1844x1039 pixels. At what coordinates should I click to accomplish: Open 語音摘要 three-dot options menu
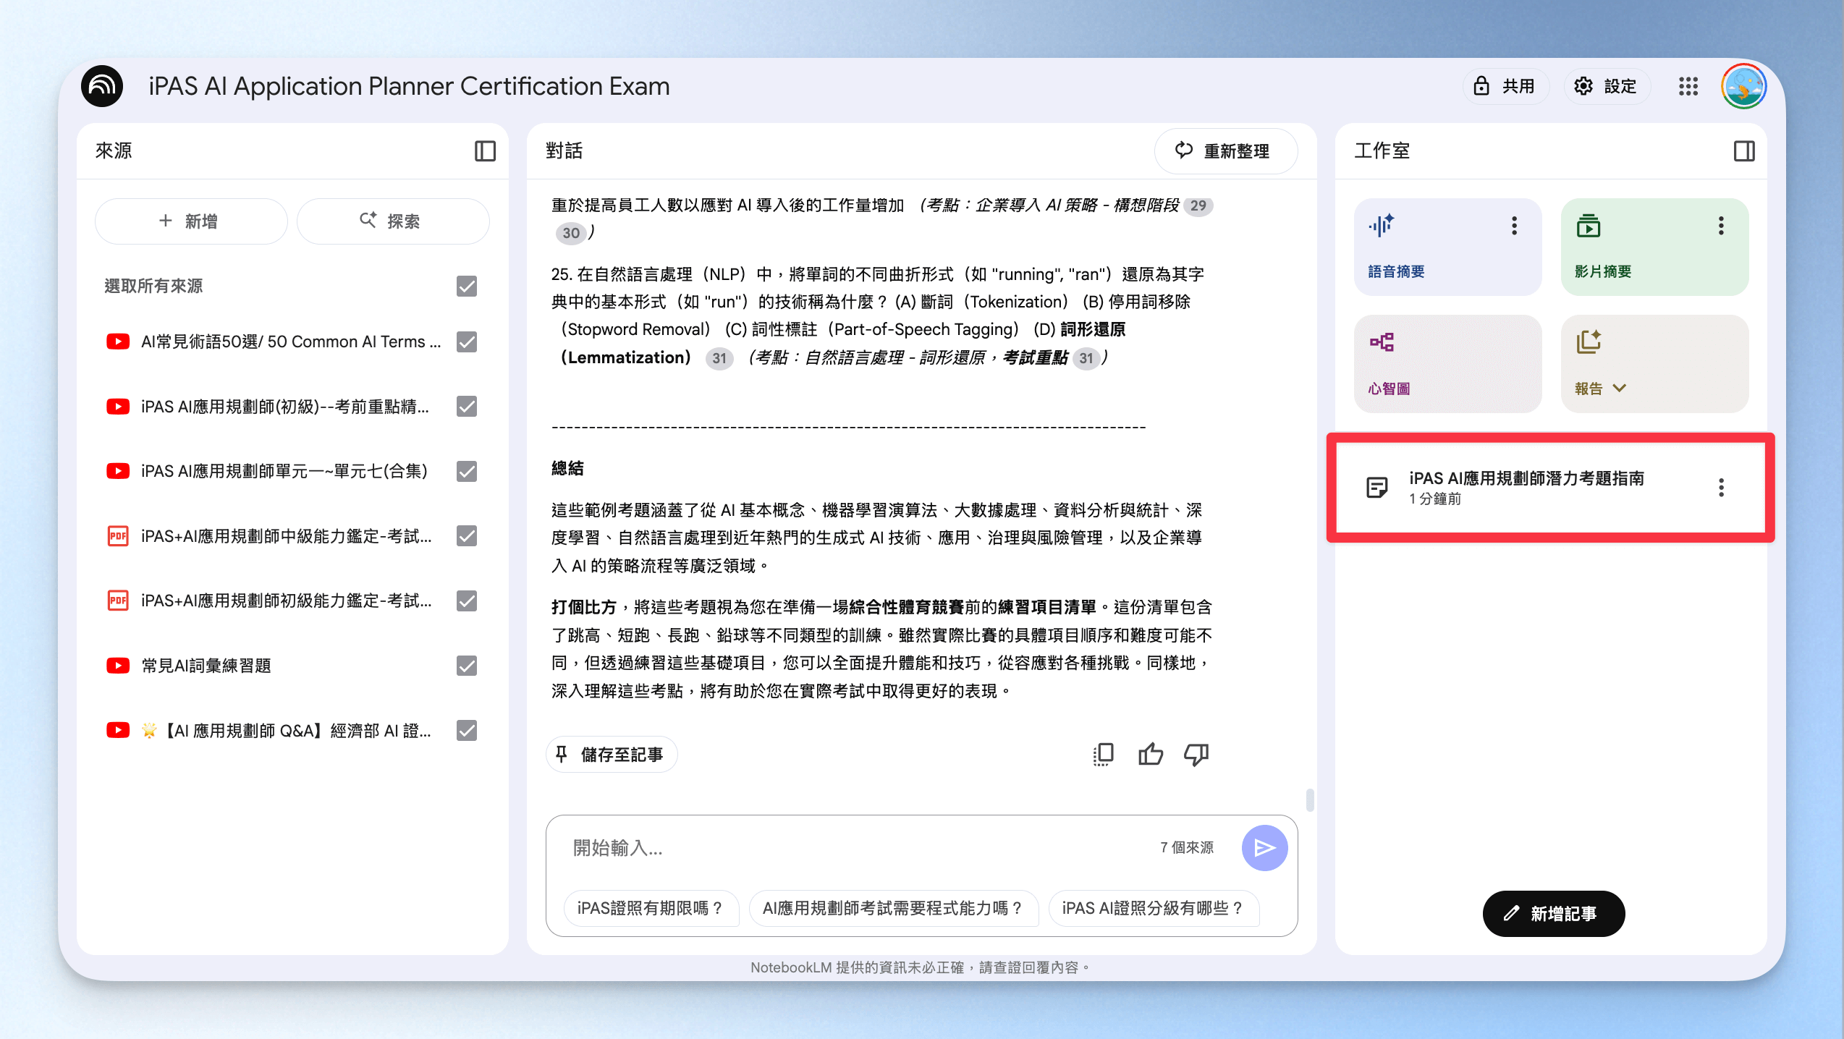(x=1513, y=226)
